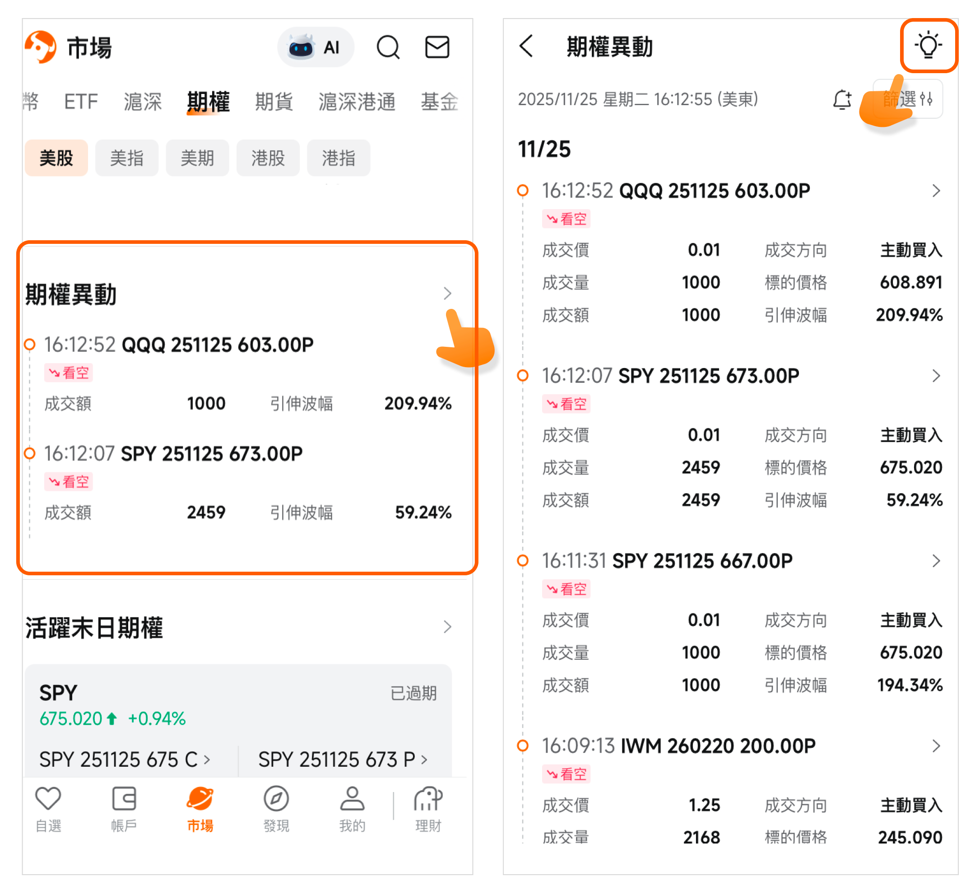Switch to the ETF tab
The image size is (975, 895).
[81, 102]
